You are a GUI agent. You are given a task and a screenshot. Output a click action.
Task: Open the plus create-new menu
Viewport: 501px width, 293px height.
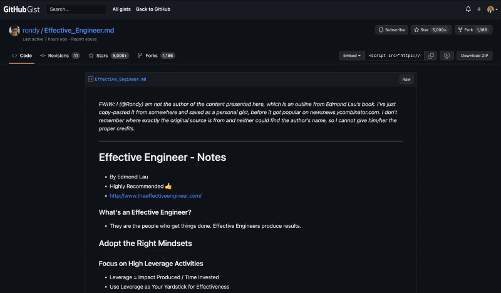[479, 9]
